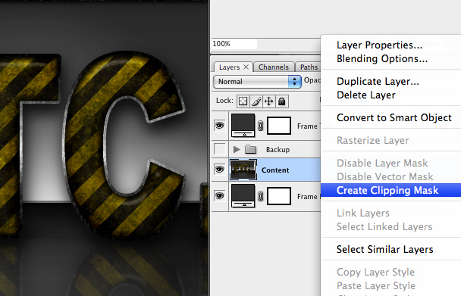Click the Link Layers menu item
This screenshot has width=461, height=296.
[363, 213]
